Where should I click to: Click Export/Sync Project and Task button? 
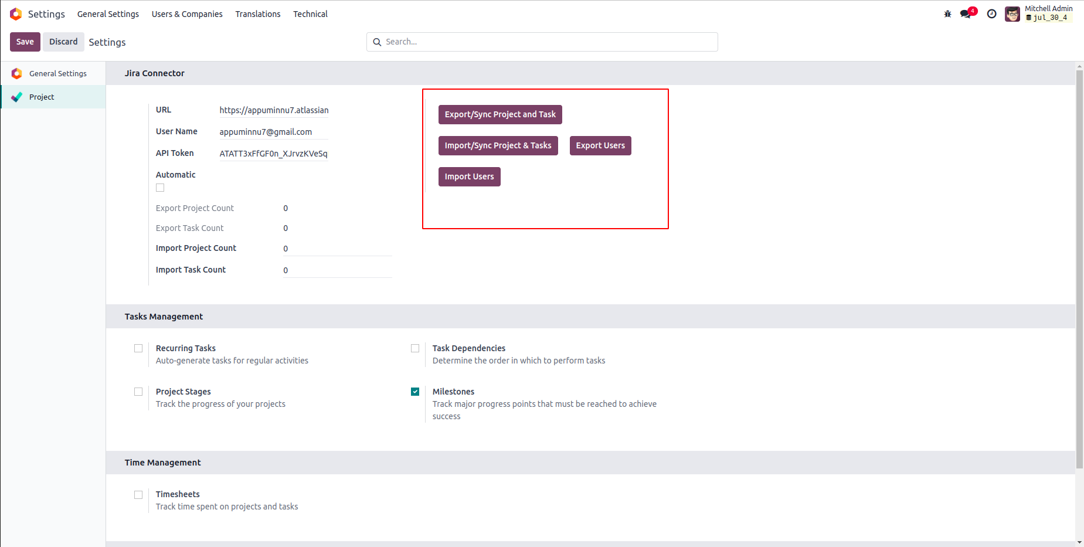[x=500, y=115]
